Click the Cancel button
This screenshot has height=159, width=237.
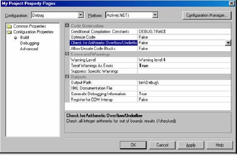[162, 145]
